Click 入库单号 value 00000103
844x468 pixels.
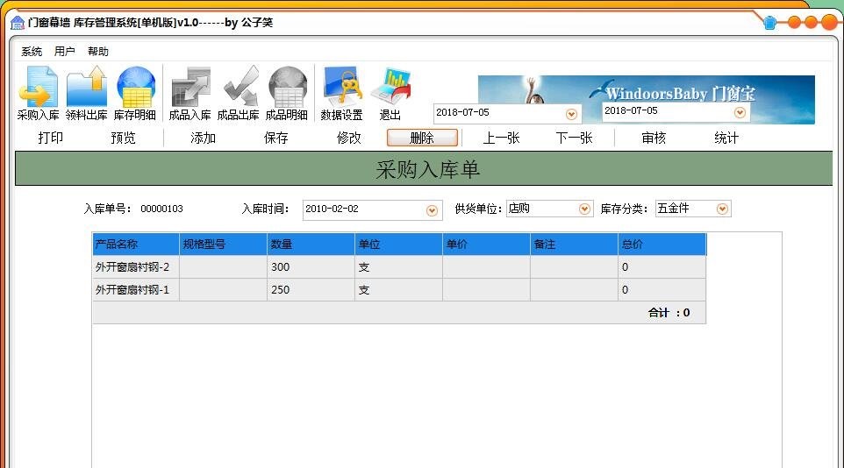(161, 209)
